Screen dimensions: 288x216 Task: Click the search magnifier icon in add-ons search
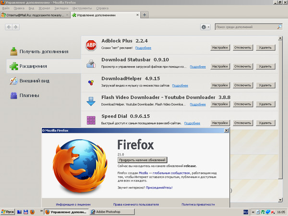click(x=279, y=27)
